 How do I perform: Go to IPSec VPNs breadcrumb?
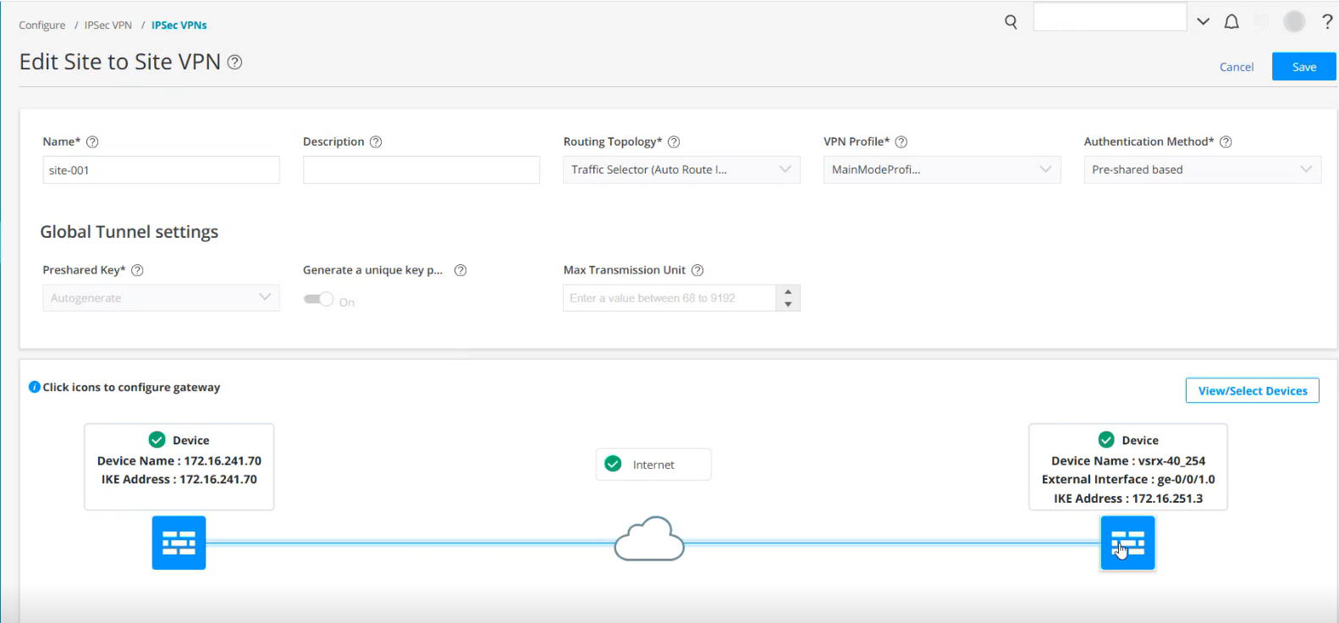(179, 25)
